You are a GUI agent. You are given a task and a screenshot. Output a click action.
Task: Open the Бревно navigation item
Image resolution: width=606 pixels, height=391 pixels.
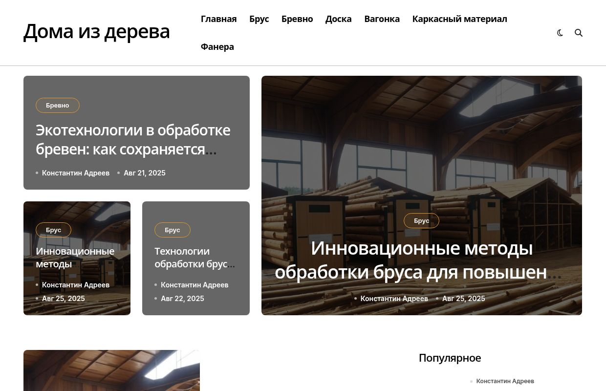[297, 19]
